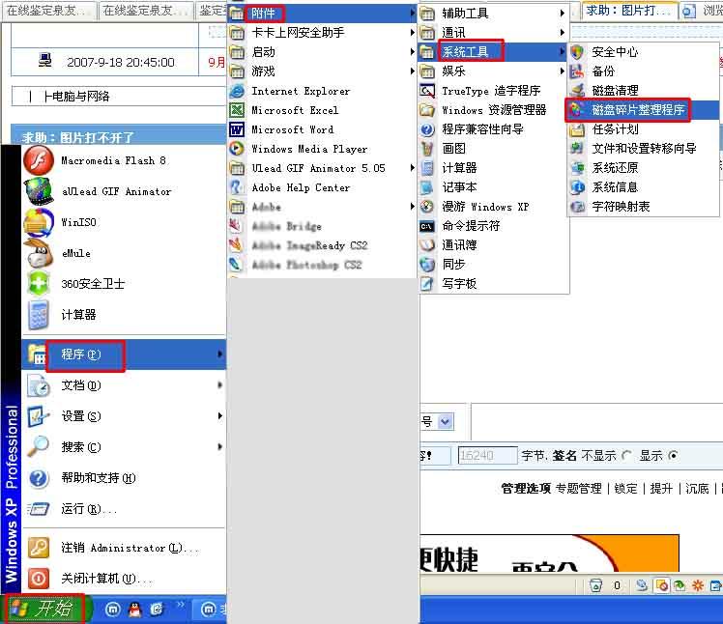723x624 pixels.
Task: Open 文件和设置转移向导
Action: (x=643, y=149)
